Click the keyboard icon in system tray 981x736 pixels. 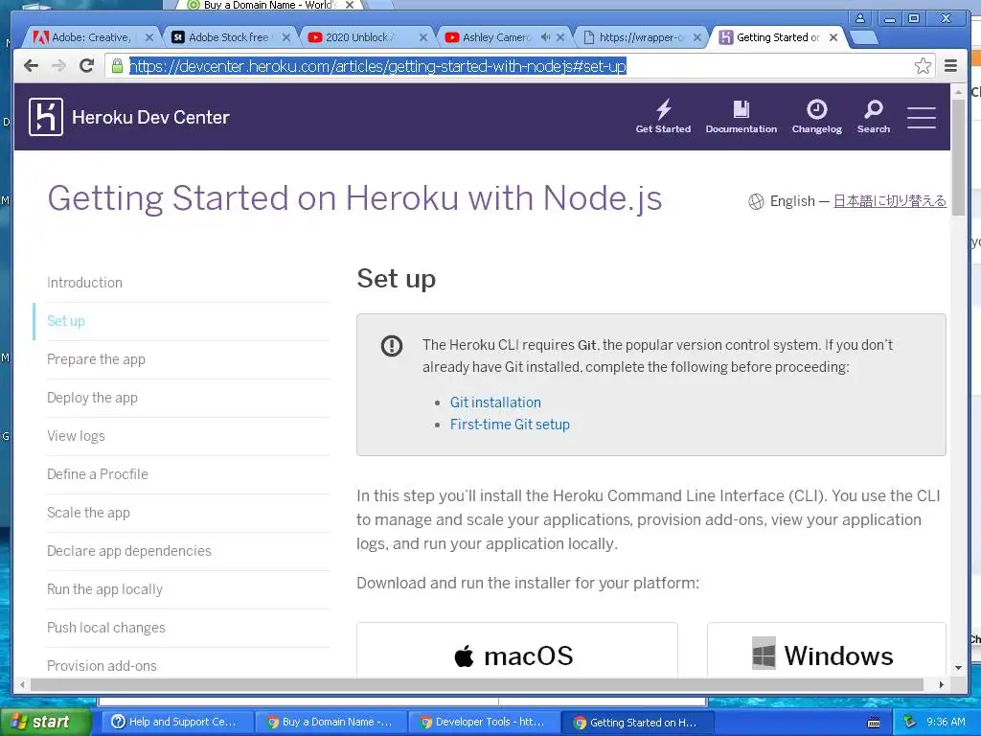point(874,723)
